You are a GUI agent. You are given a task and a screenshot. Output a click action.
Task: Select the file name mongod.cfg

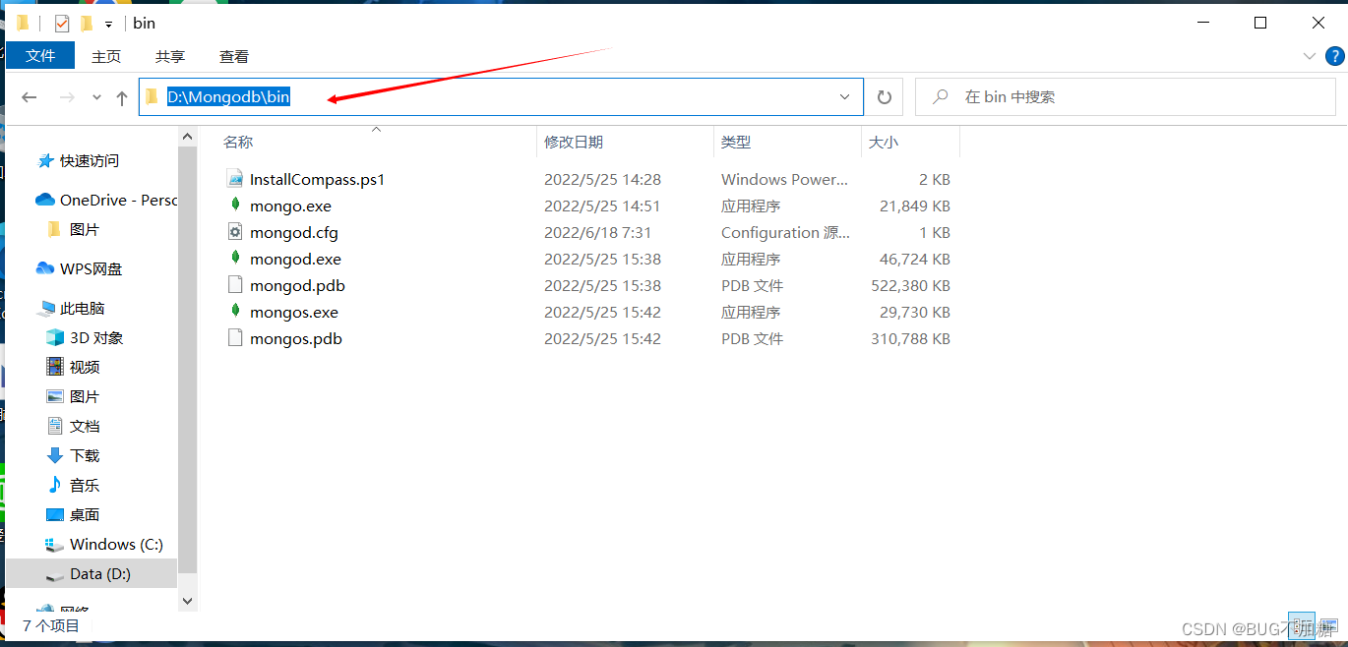tap(294, 232)
